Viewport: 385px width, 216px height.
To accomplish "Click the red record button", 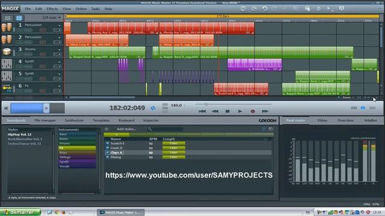I will click(x=253, y=111).
